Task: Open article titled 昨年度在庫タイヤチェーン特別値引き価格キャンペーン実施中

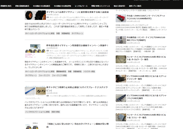Action: (77, 46)
